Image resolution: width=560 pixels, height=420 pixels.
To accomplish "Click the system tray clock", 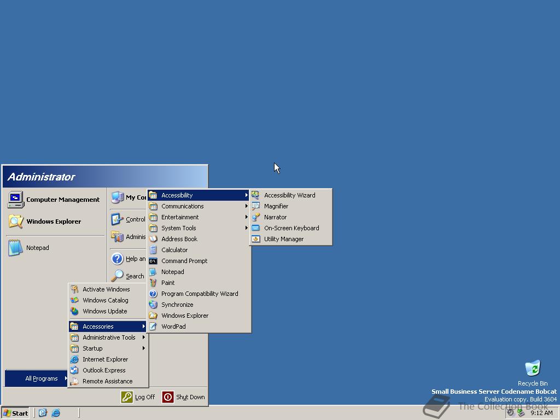I will (x=541, y=413).
